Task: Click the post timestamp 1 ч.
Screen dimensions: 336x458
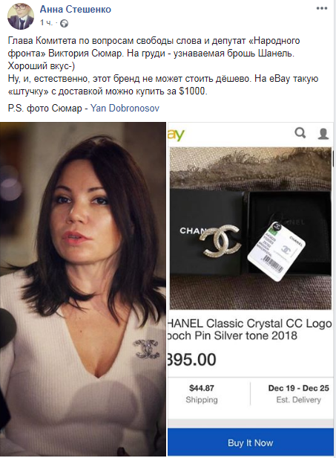Action: 46,23
